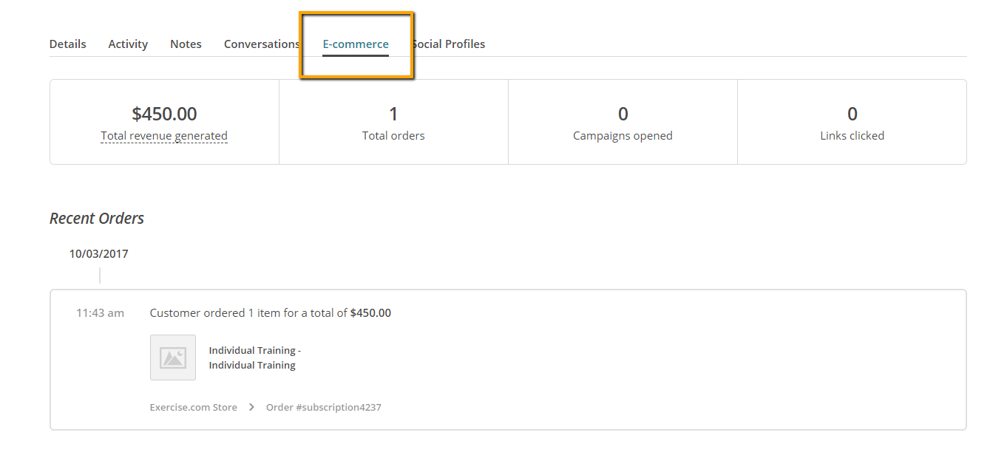Click the Exercise.com Store link

tap(193, 407)
